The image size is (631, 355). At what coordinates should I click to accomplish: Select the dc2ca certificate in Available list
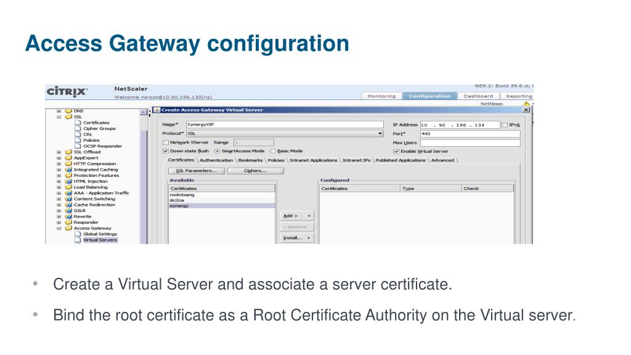[222, 200]
